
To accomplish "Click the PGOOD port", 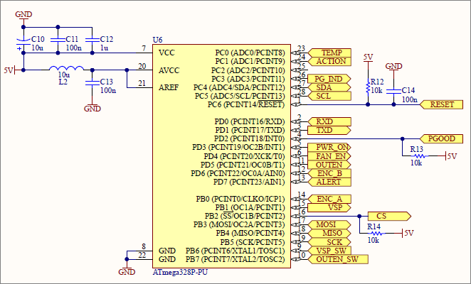I will click(441, 139).
